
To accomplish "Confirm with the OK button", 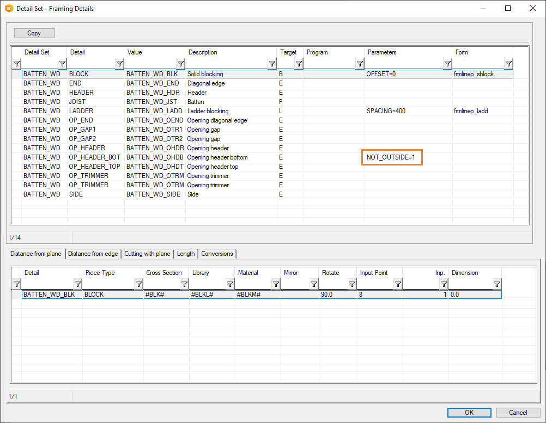I will click(469, 412).
